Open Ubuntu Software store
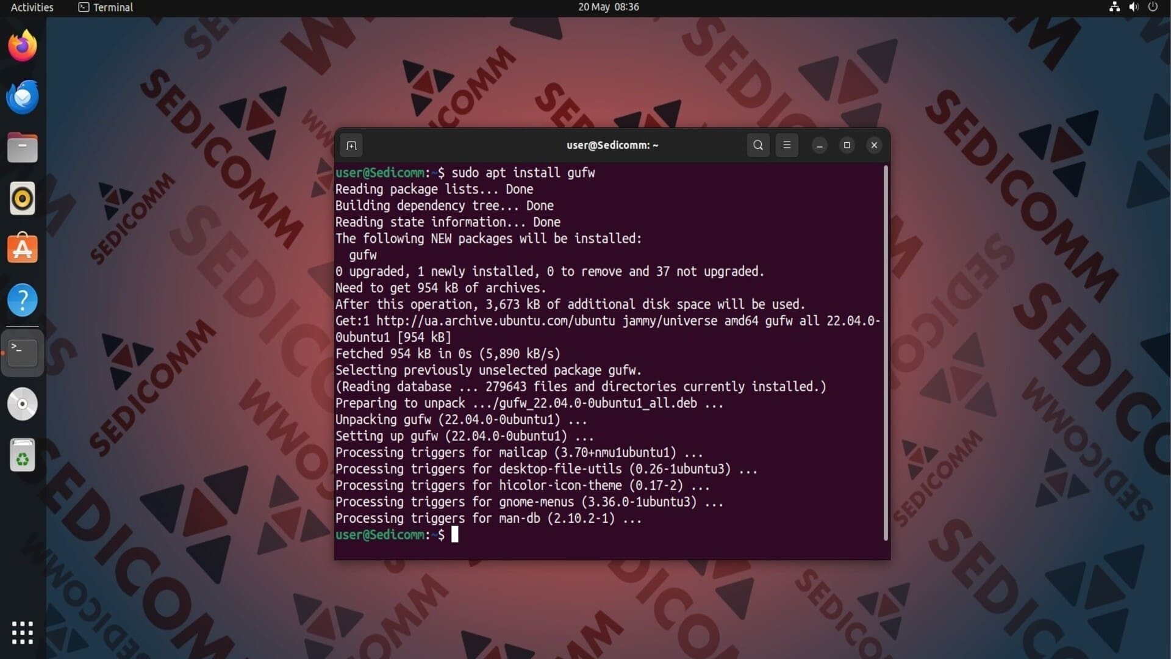1171x659 pixels. 23,249
